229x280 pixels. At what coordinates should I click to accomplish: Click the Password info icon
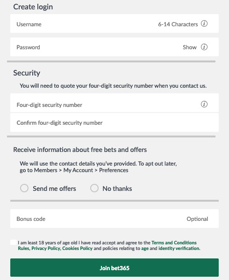coord(204,47)
